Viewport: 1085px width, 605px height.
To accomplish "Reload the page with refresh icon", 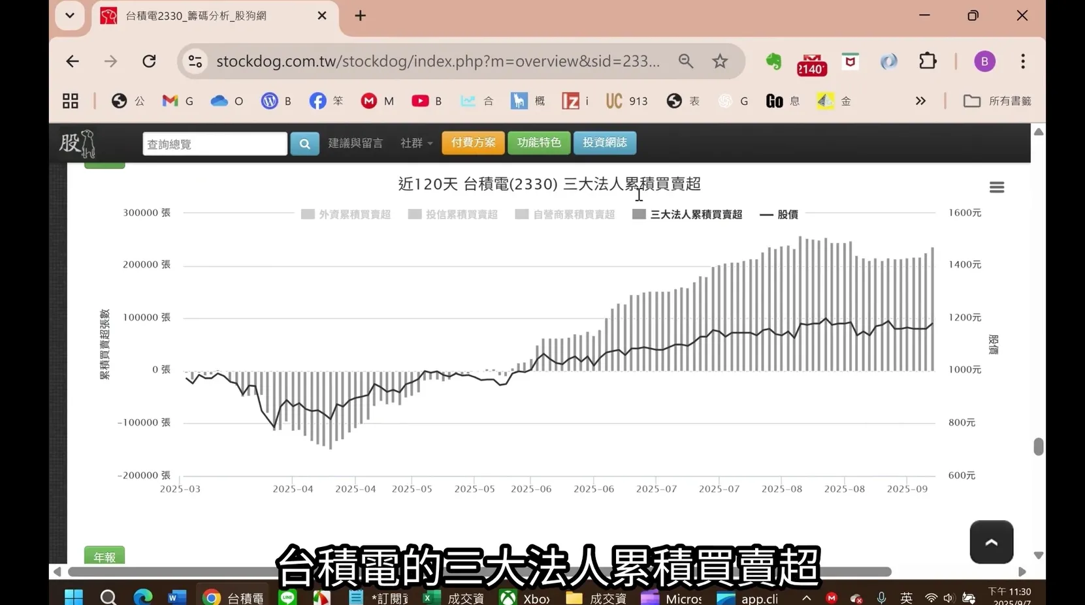I will [x=149, y=61].
